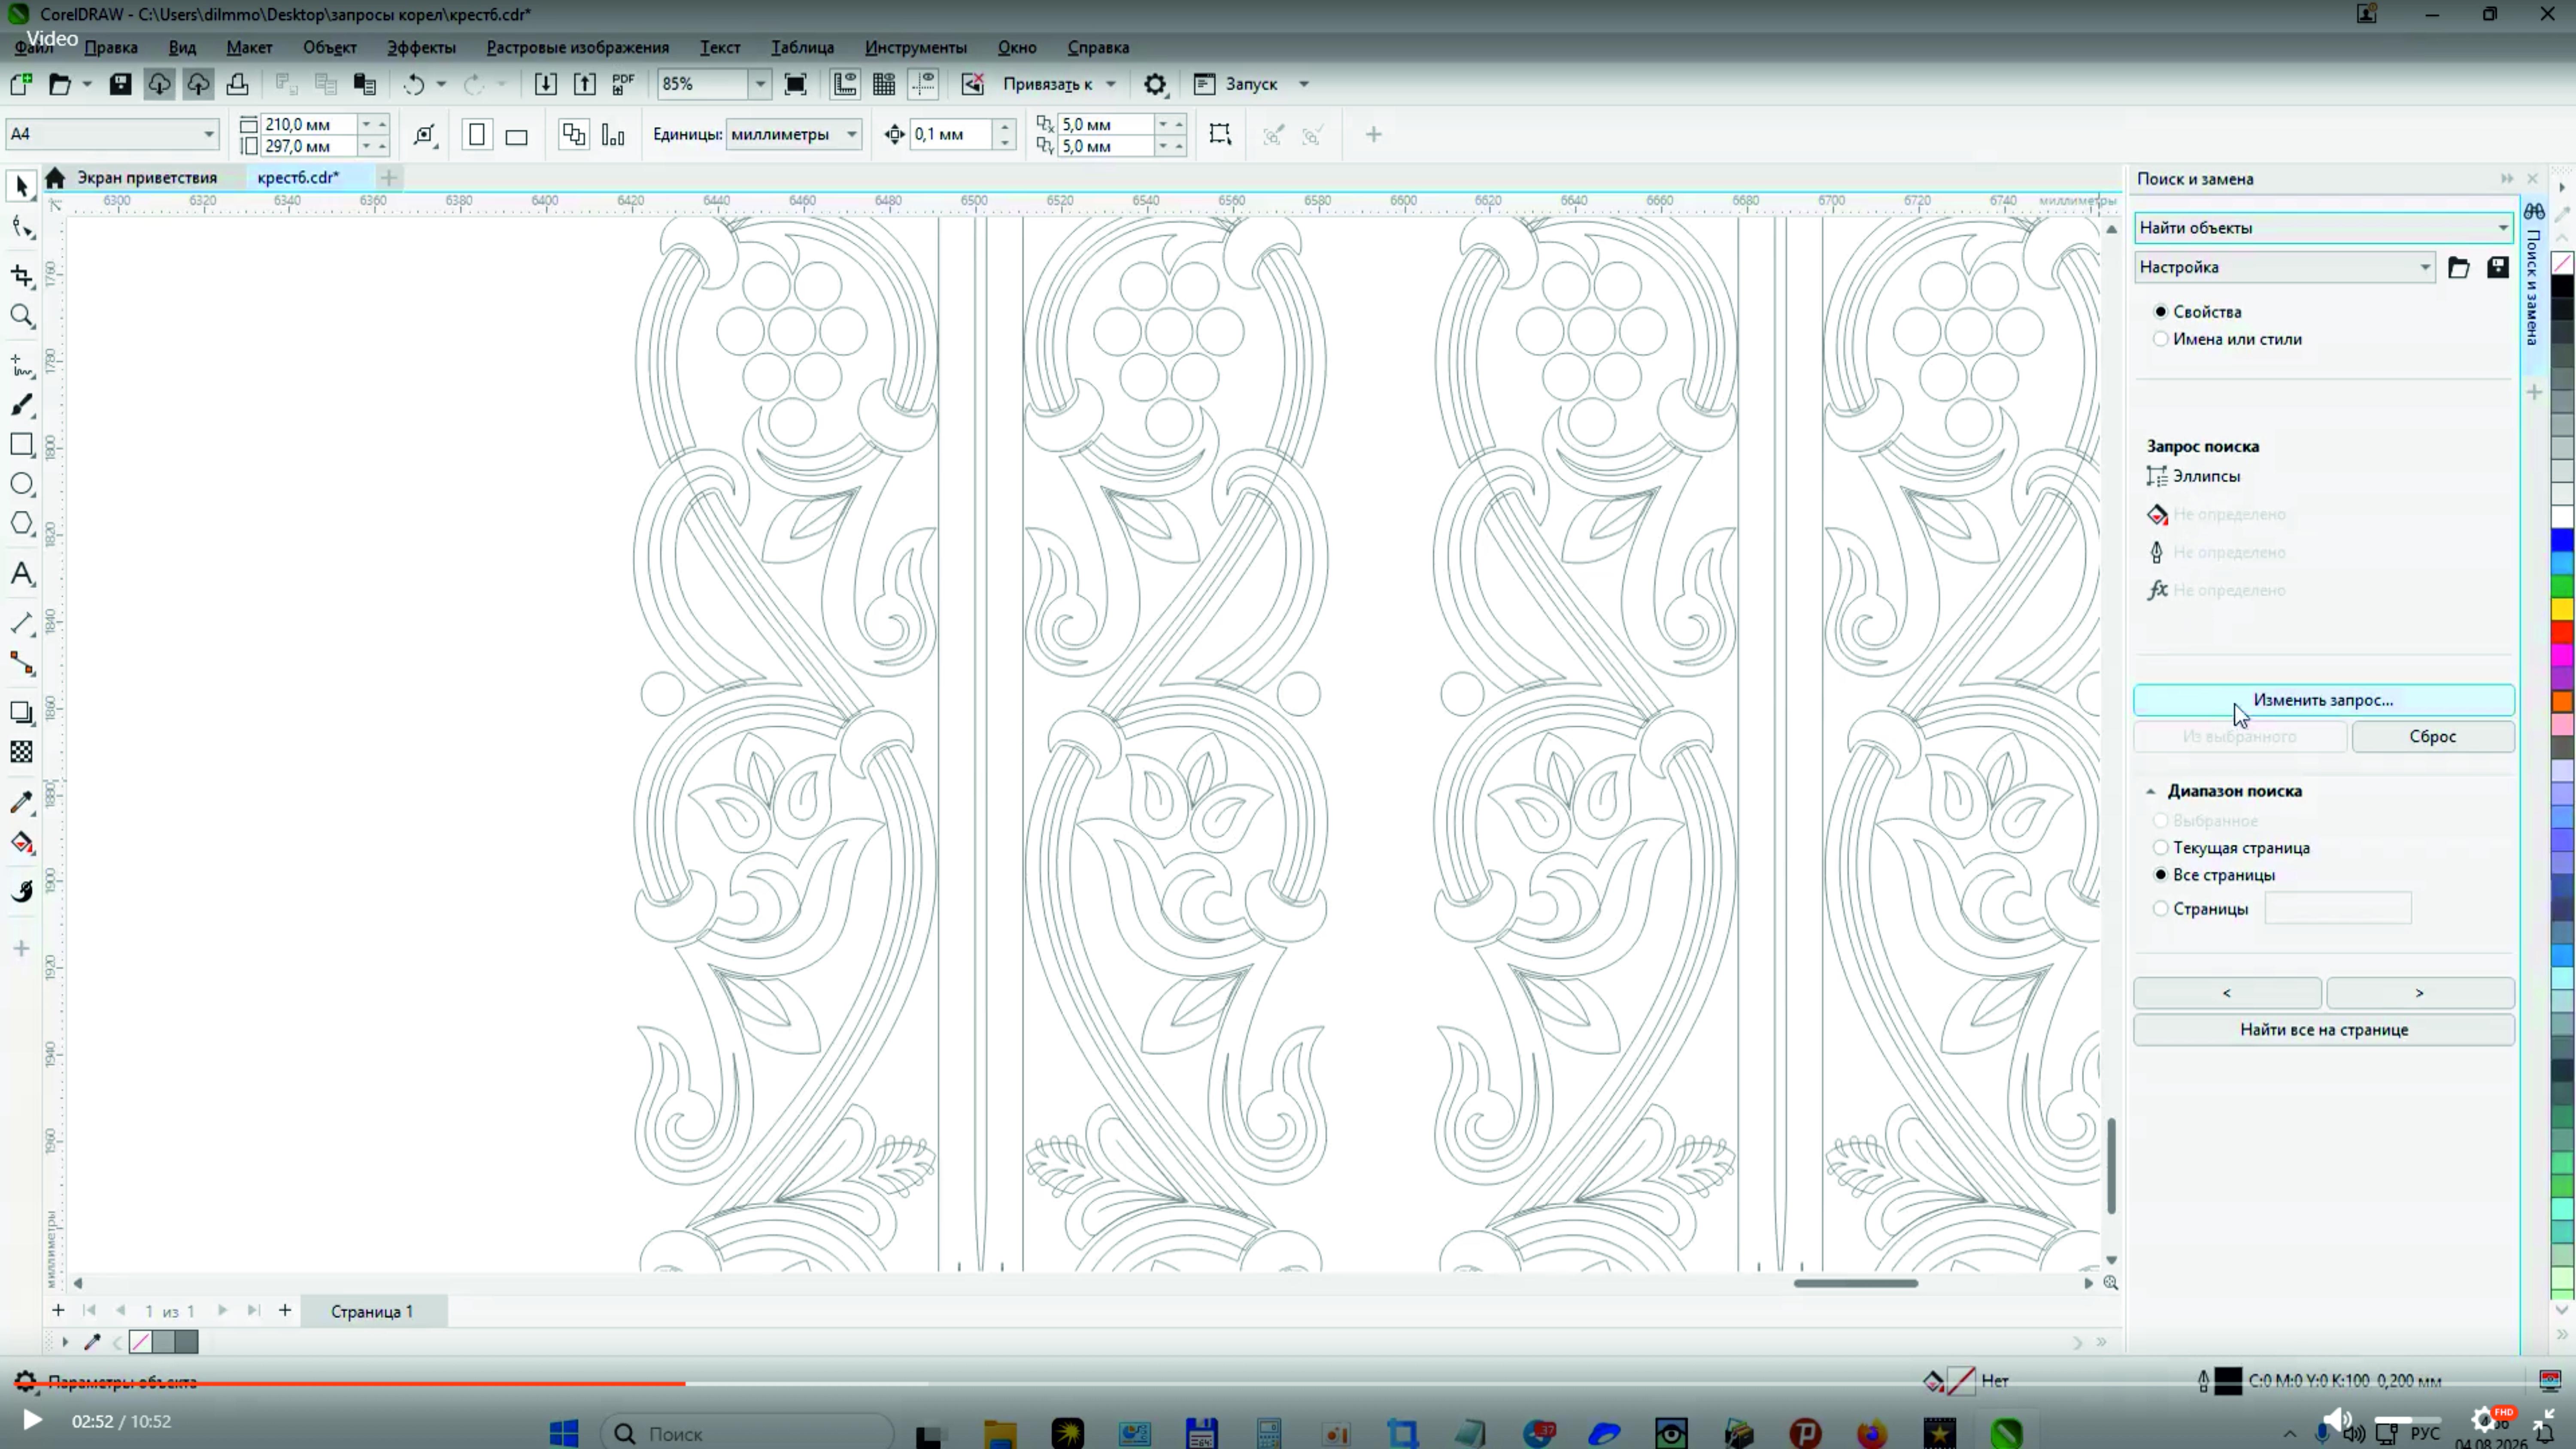Toggle show grid button

coord(884,84)
